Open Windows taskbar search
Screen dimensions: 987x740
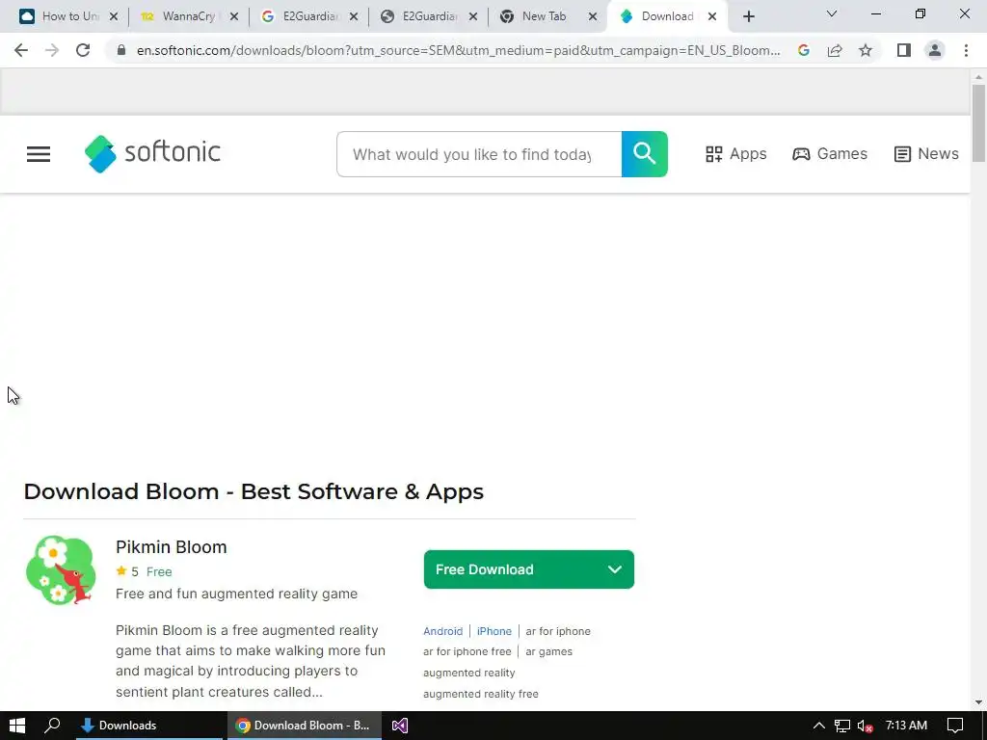tap(52, 726)
